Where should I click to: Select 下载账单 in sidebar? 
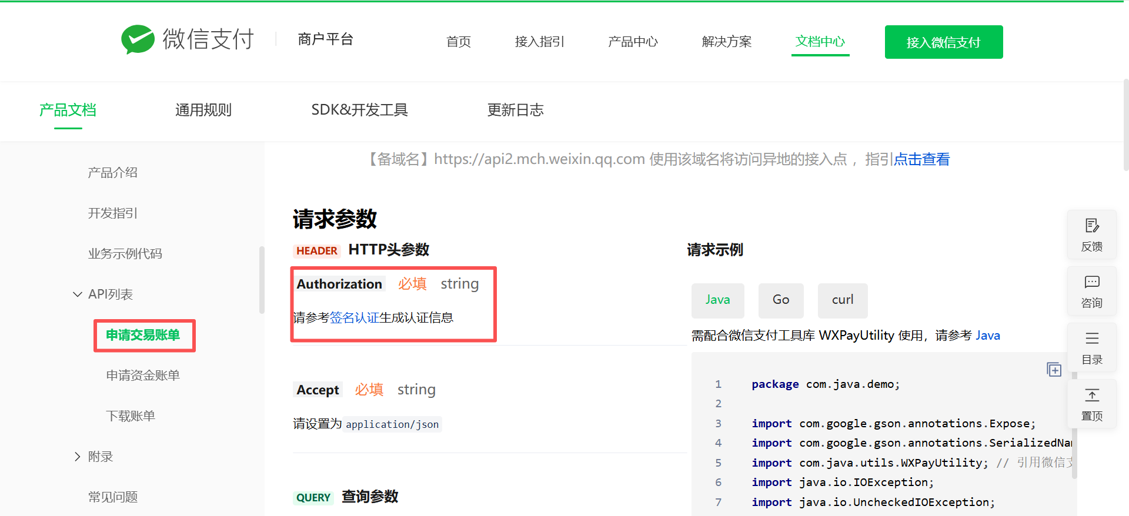[x=131, y=416]
